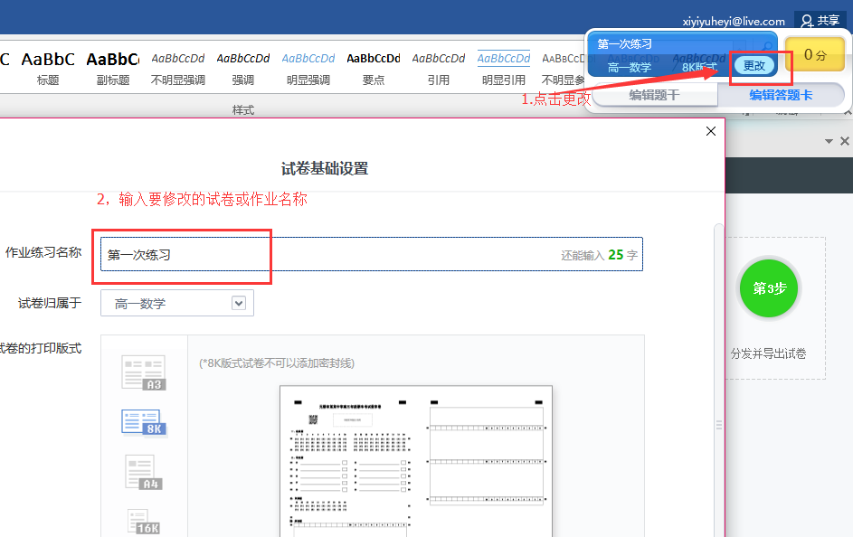Viewport: 853px width, 537px height.
Task: Click the 更改 button
Action: pos(753,65)
